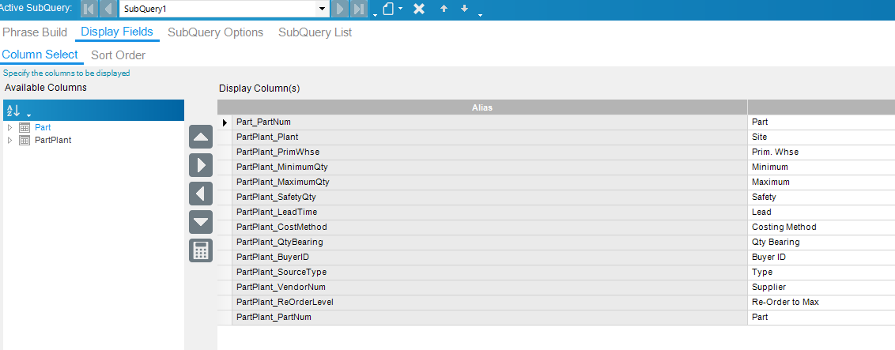The width and height of the screenshot is (895, 350).
Task: Go to the previous subquery
Action: [x=108, y=9]
